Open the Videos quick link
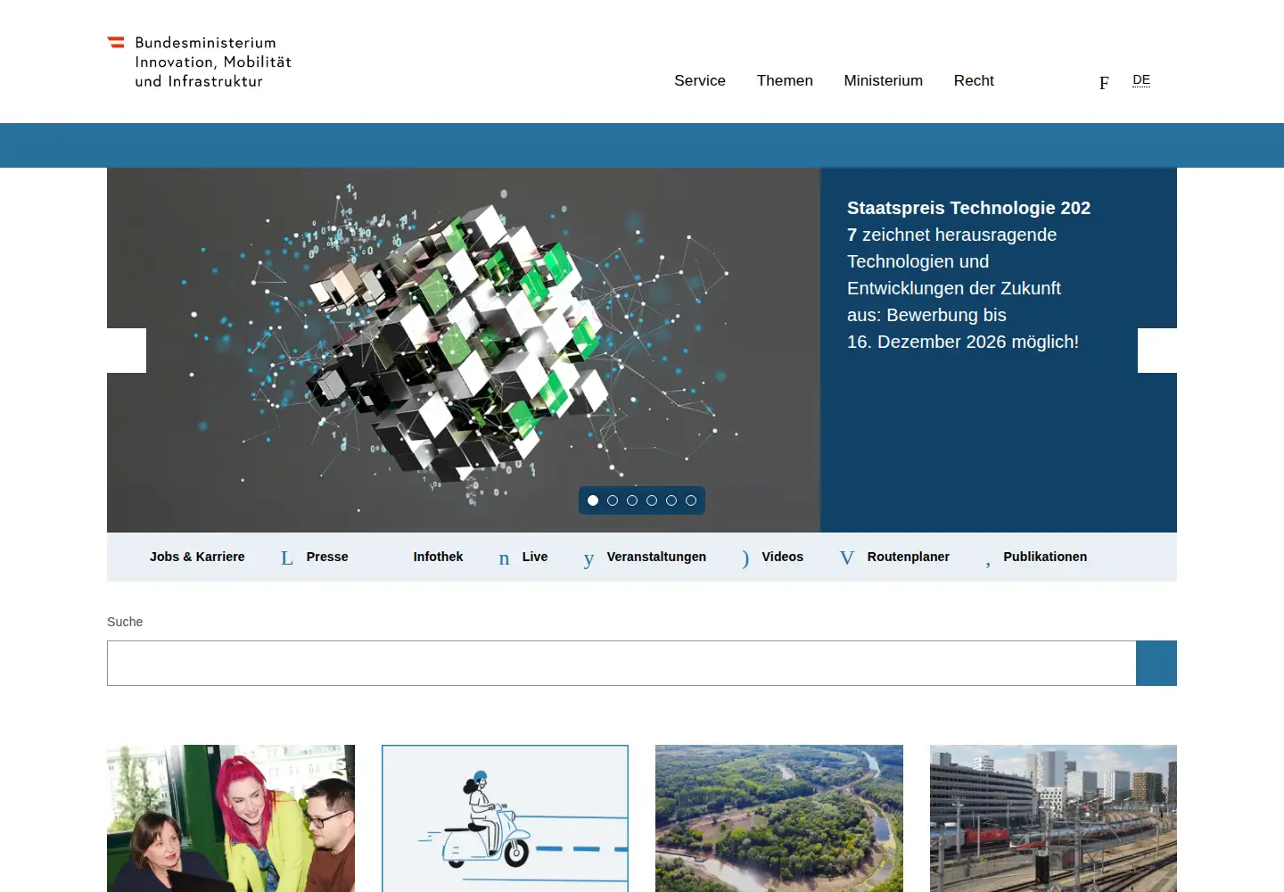 782,557
